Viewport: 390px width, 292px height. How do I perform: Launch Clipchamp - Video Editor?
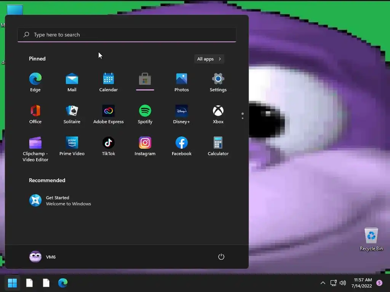(35, 149)
